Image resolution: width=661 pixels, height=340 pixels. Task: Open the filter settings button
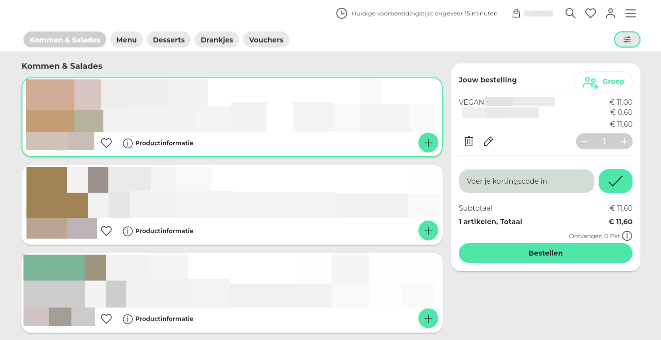coord(627,39)
